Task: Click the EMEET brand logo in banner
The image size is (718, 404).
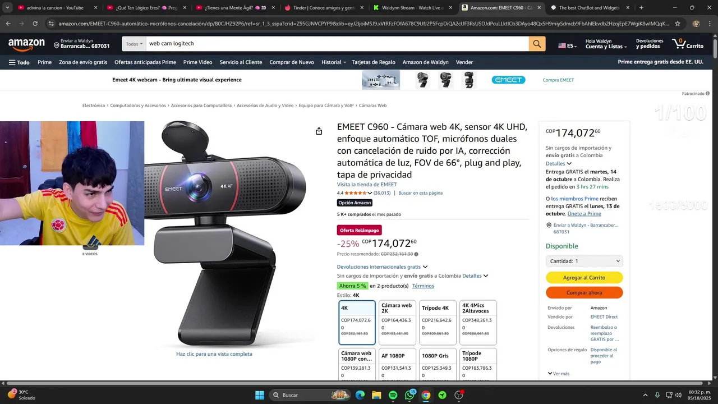Action: (x=508, y=80)
